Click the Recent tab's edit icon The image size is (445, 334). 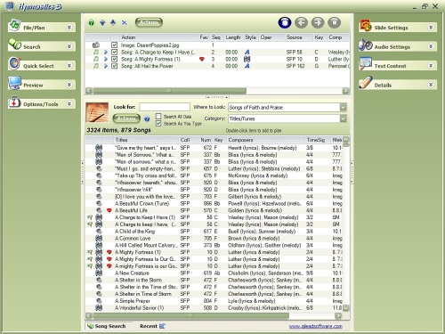point(162,326)
